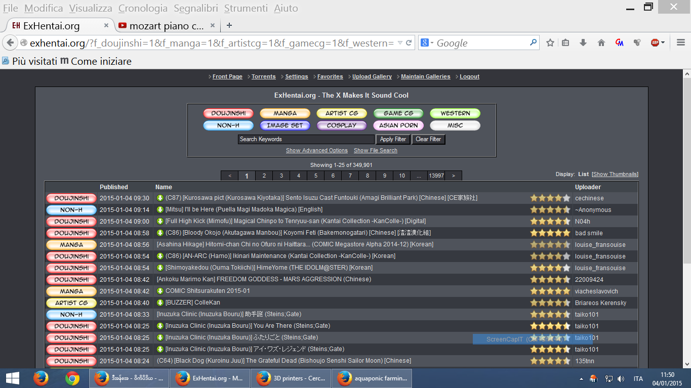Click the Adblock Plus toolbar icon
Screen dimensions: 691x388
(x=655, y=43)
